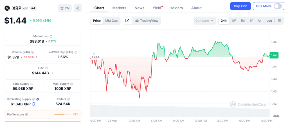Screen dimensions: 288x122
Task: Toggle the DEX Mode switch
Action: [x=277, y=6]
